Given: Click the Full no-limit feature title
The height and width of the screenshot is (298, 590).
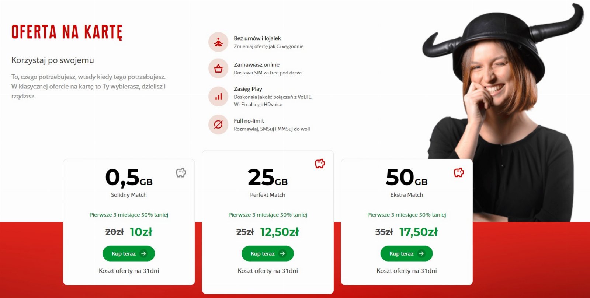Looking at the screenshot, I should [x=249, y=121].
